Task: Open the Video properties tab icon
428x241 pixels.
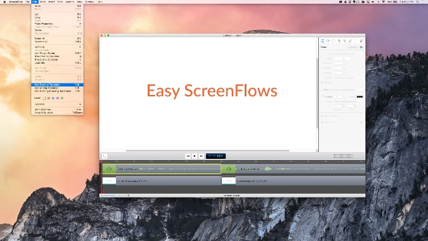Action: click(x=323, y=40)
